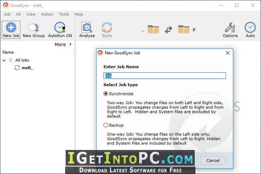Expand the More toolbar chevron
261x174 pixels.
point(70,45)
